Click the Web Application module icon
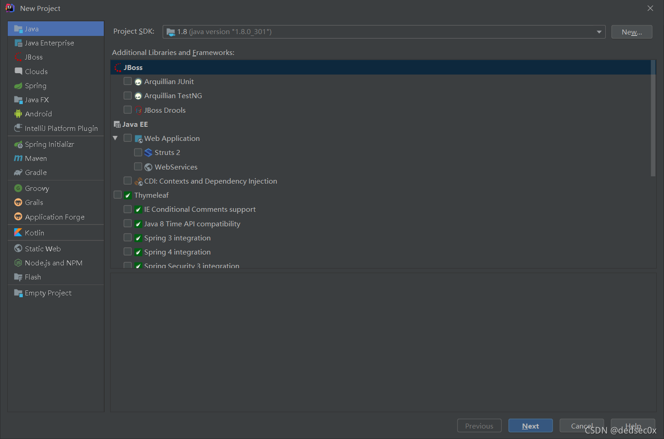The width and height of the screenshot is (664, 439). (138, 139)
